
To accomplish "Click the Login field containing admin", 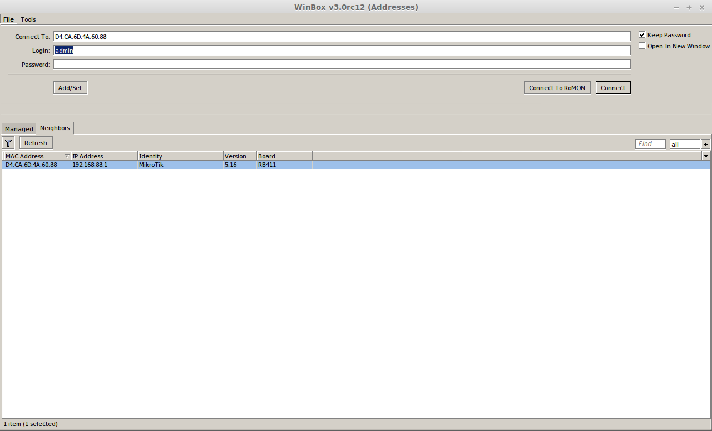I will (x=342, y=51).
